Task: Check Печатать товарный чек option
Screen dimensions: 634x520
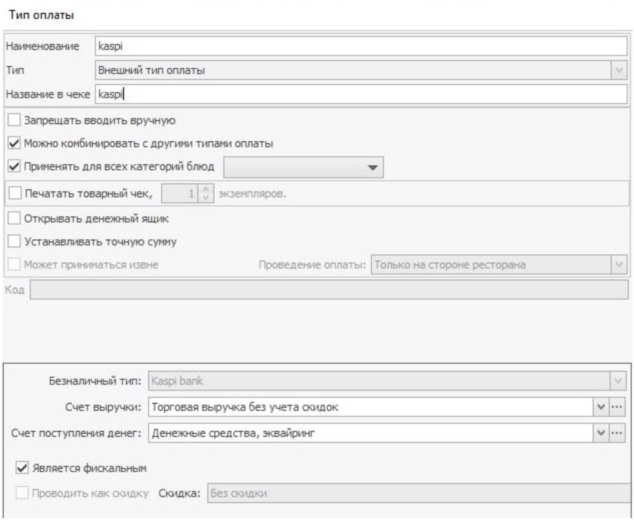Action: [15, 193]
